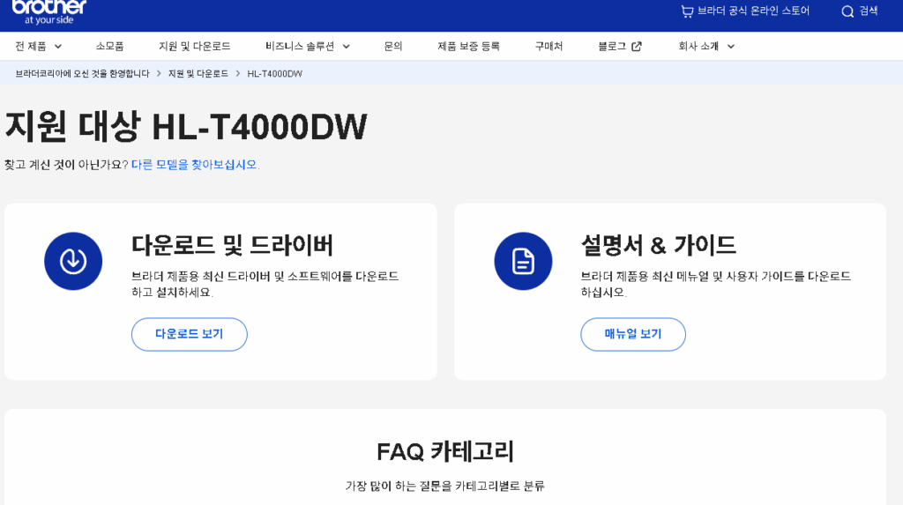Click the 다운로드 보기 button
The width and height of the screenshot is (903, 505).
190,334
